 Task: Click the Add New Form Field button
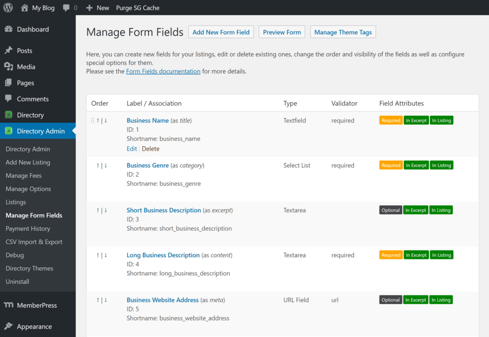point(221,32)
